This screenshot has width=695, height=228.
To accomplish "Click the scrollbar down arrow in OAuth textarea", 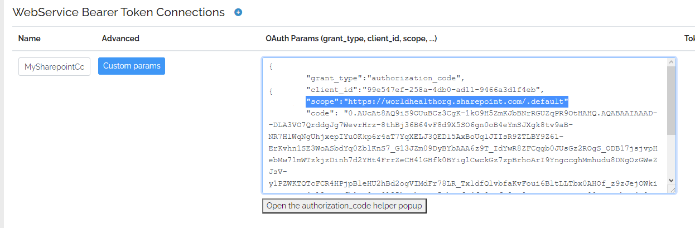I will click(x=671, y=181).
